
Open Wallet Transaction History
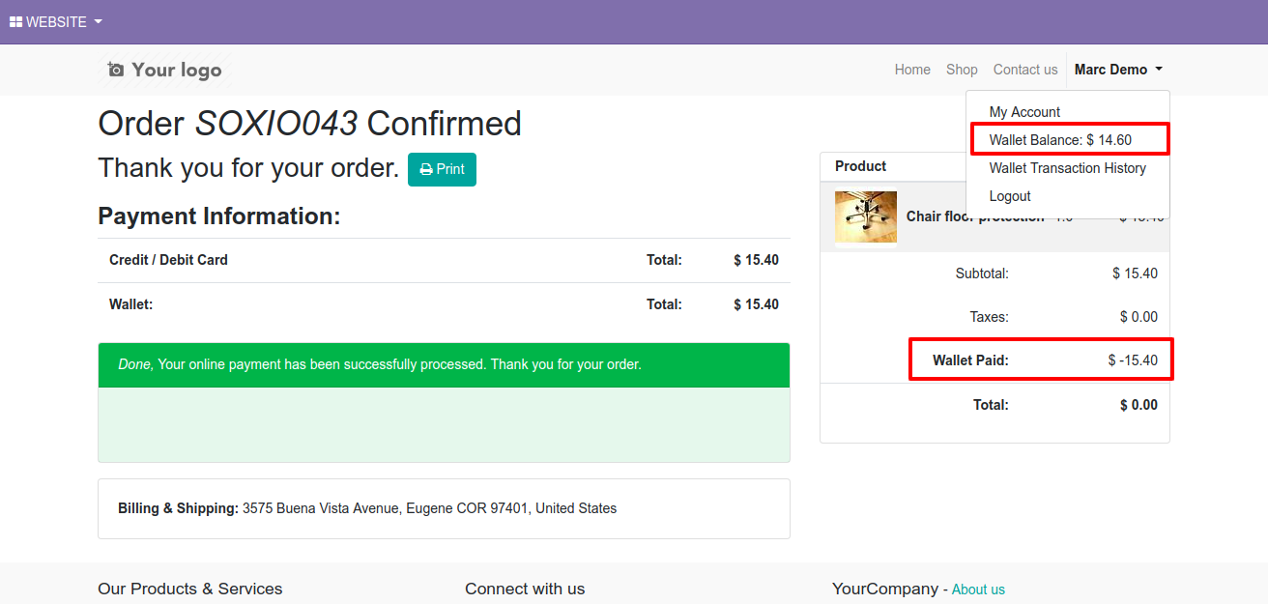[x=1067, y=168]
